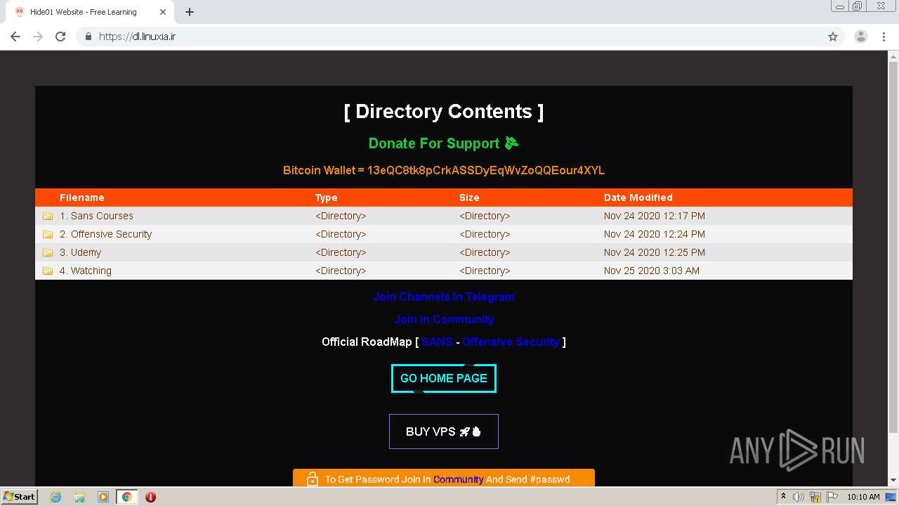Click Nov 25 2020 3:03 AM date
Image resolution: width=899 pixels, height=506 pixels.
(651, 271)
